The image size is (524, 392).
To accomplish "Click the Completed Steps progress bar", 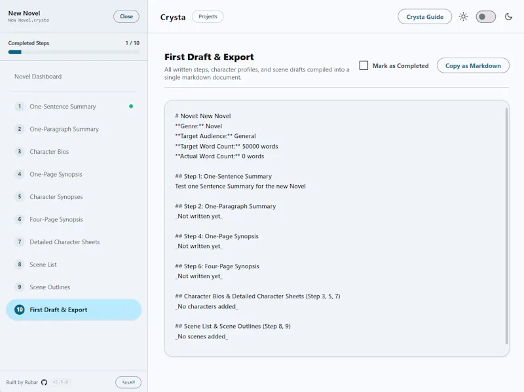I will (x=74, y=52).
